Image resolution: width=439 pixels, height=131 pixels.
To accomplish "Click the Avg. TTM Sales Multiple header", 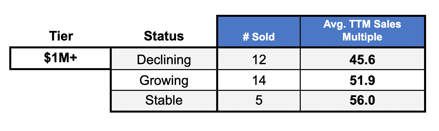I will (x=362, y=32).
